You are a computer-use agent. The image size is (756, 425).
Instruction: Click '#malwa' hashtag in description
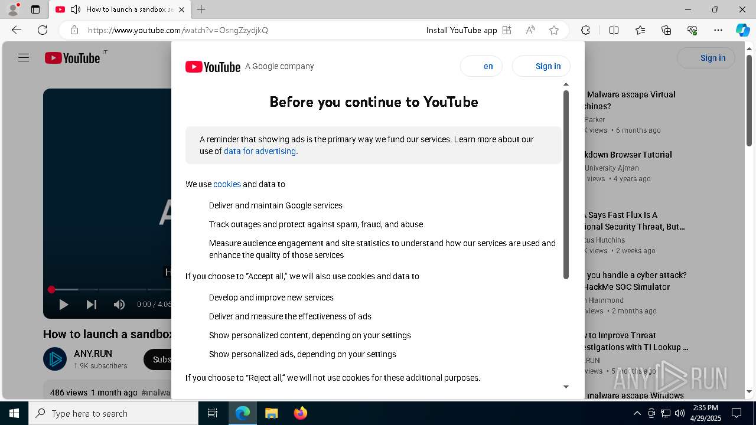point(157,393)
